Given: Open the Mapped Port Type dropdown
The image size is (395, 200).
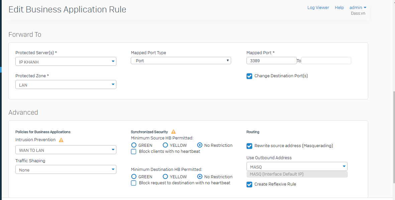Looking at the screenshot, I should click(181, 61).
